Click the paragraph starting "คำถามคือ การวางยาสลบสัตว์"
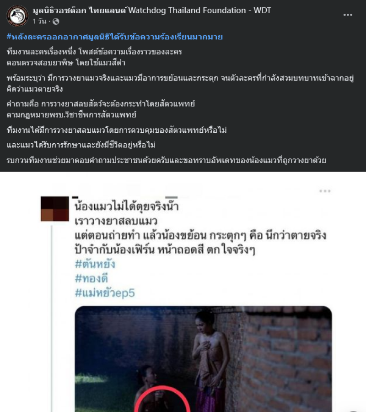366x412 pixels. (101, 109)
